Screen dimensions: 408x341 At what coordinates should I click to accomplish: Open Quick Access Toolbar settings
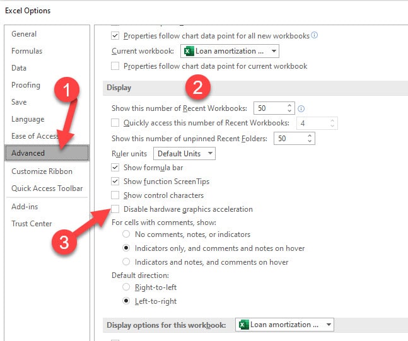point(47,188)
